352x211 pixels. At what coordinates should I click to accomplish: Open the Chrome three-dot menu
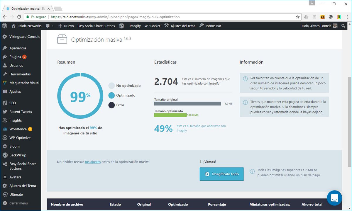(x=347, y=17)
